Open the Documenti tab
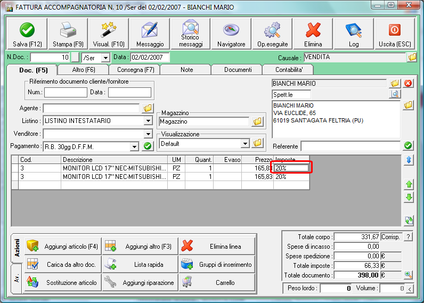The height and width of the screenshot is (303, 424). (238, 70)
